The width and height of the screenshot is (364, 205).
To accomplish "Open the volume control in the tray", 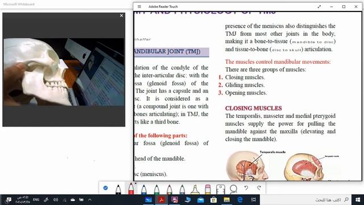I will (x=56, y=200).
